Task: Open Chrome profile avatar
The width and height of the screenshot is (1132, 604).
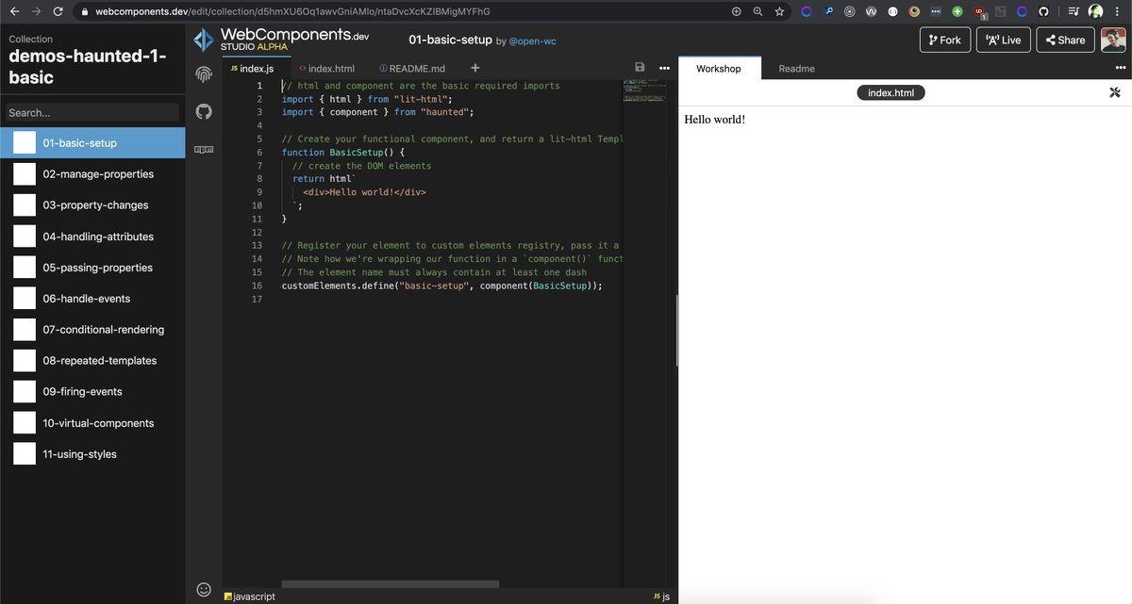Action: pyautogui.click(x=1095, y=11)
